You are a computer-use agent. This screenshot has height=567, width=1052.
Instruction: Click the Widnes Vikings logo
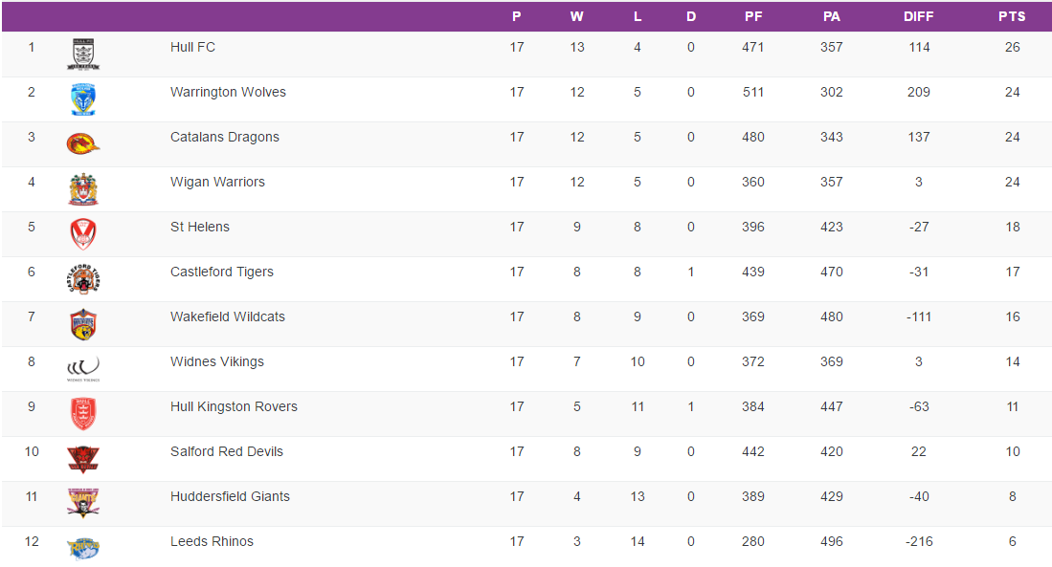(83, 368)
